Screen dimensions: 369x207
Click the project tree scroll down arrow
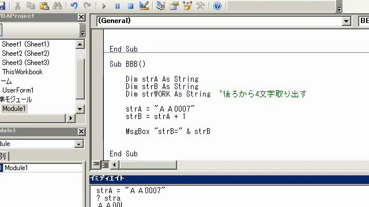(x=80, y=109)
